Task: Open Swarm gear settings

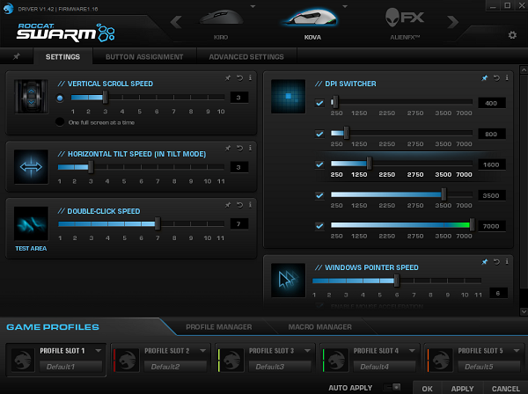Action: tap(512, 35)
